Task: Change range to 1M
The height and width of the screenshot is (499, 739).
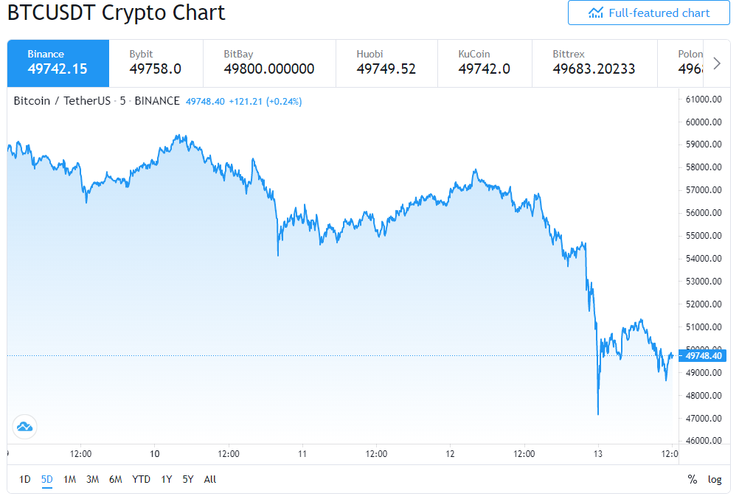Action: pyautogui.click(x=70, y=479)
